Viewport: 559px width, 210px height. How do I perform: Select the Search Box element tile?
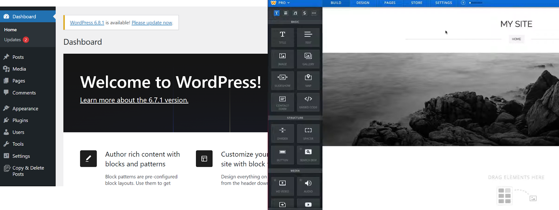pyautogui.click(x=308, y=155)
